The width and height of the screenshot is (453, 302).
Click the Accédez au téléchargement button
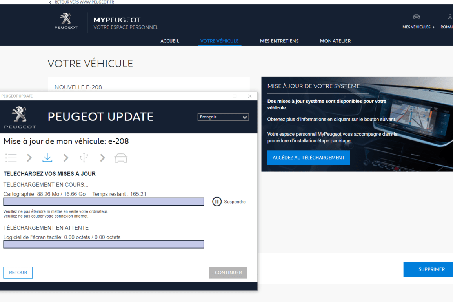(308, 158)
